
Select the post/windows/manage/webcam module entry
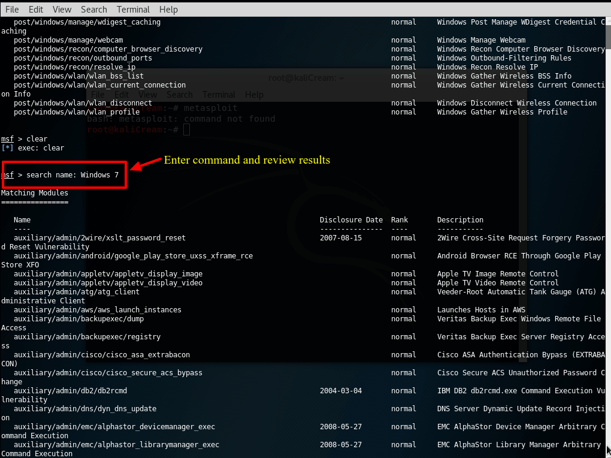coord(68,40)
